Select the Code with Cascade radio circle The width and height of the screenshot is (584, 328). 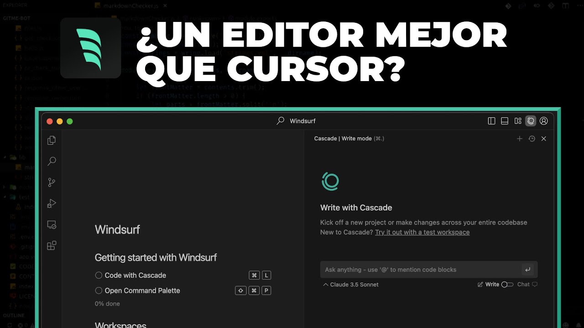tap(99, 275)
